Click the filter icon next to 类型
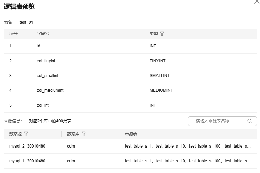 coord(162,34)
